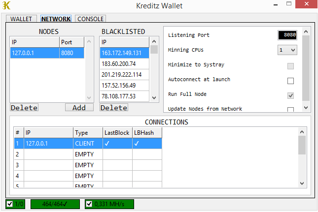Select blacklisted IP 78.108.177.53
The width and height of the screenshot is (318, 212).
125,96
